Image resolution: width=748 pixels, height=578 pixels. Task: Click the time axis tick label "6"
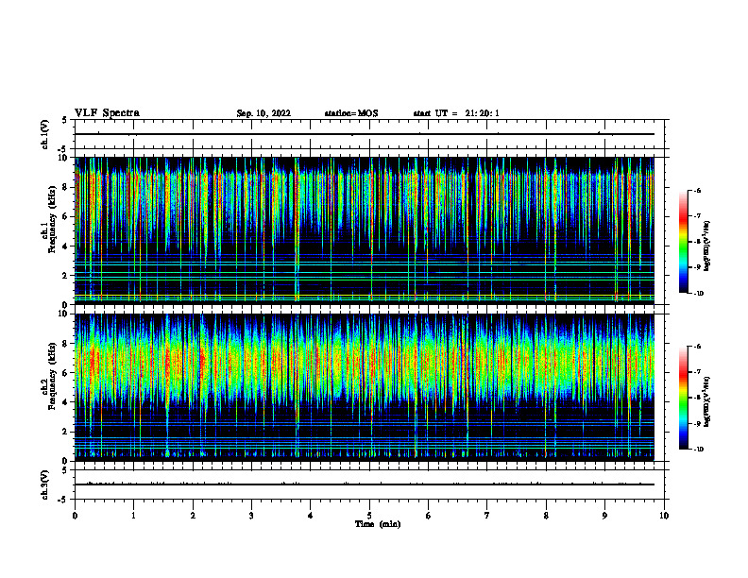429,516
